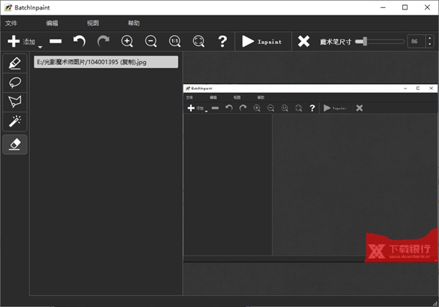The width and height of the screenshot is (439, 307).
Task: Expand the 添加 (Add) dropdown arrow
Action: pos(40,47)
